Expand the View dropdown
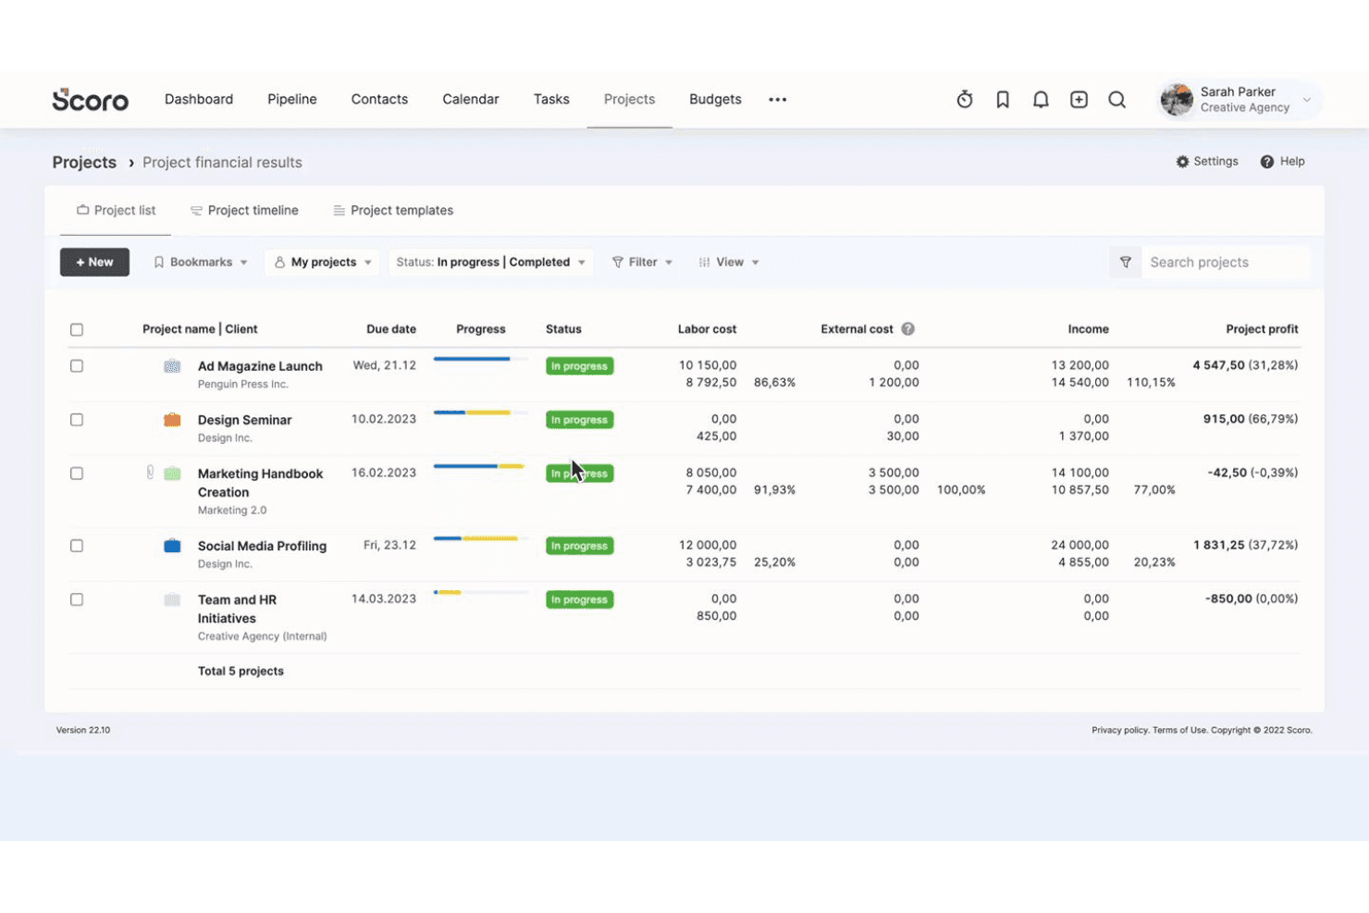The height and width of the screenshot is (913, 1369). (x=729, y=263)
